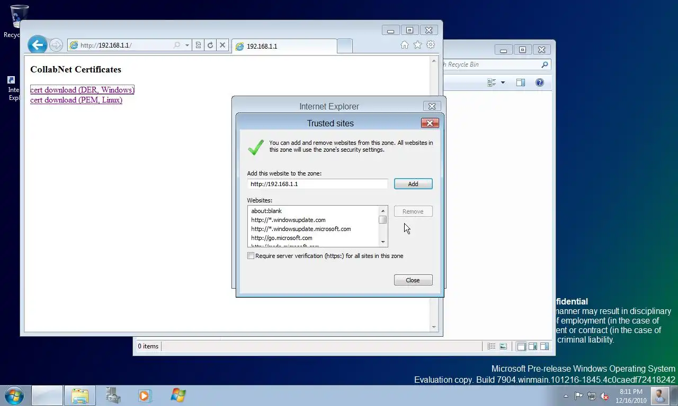Image resolution: width=678 pixels, height=406 pixels.
Task: Select the 192.168.1.1 browser tab
Action: (284, 46)
